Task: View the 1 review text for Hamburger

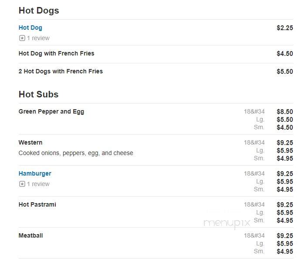Action: pyautogui.click(x=38, y=184)
